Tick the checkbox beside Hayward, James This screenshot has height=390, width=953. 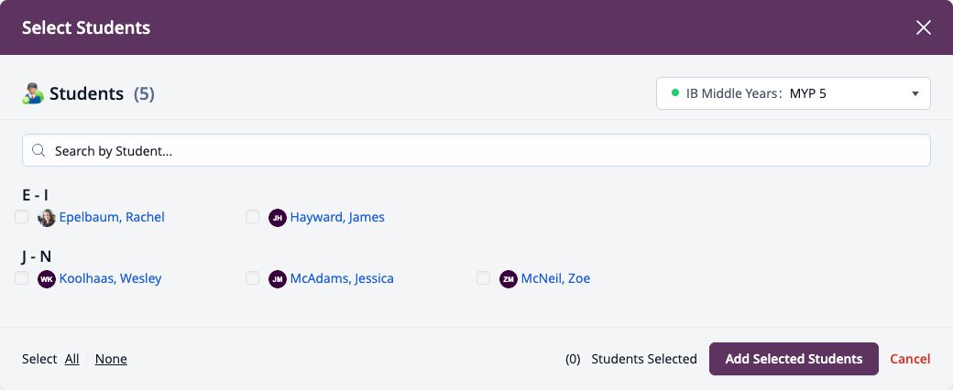pyautogui.click(x=253, y=217)
